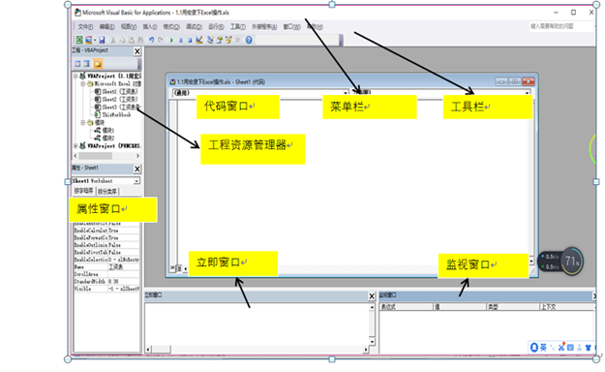The height and width of the screenshot is (372, 605).
Task: Click the Full Module View button in code window
Action: (x=179, y=267)
